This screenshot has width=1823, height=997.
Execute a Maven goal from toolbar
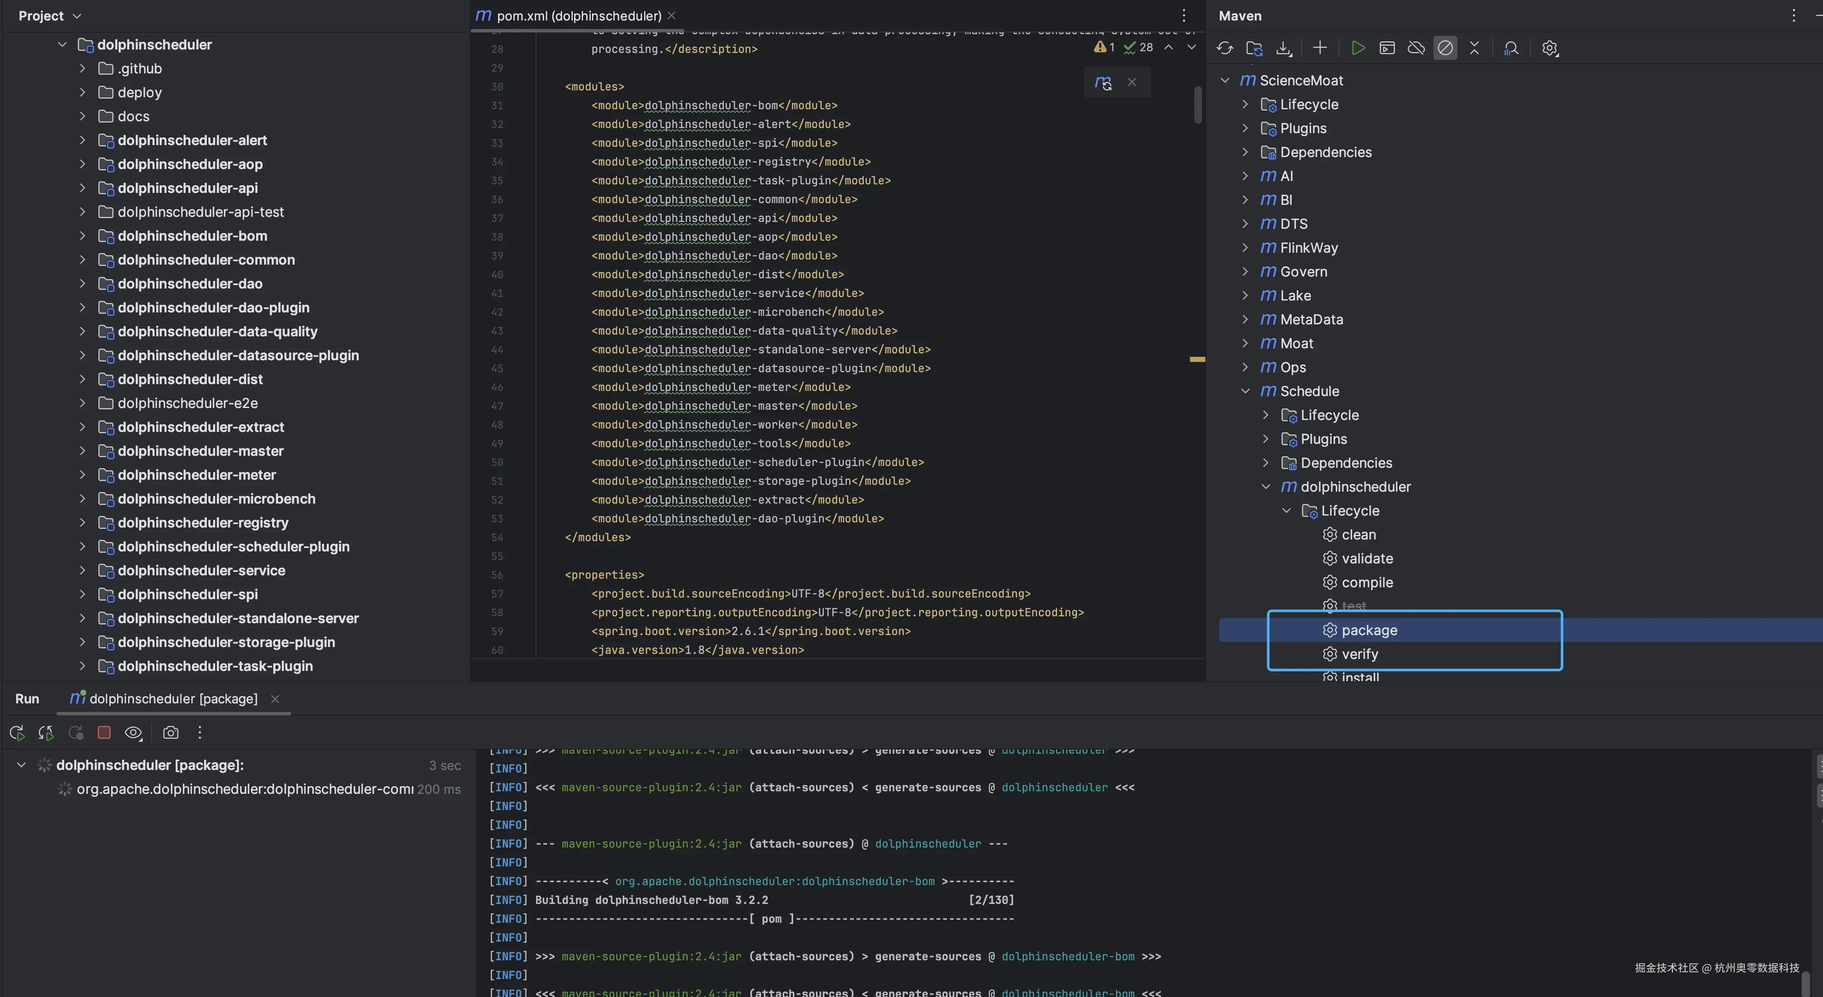tap(1386, 48)
